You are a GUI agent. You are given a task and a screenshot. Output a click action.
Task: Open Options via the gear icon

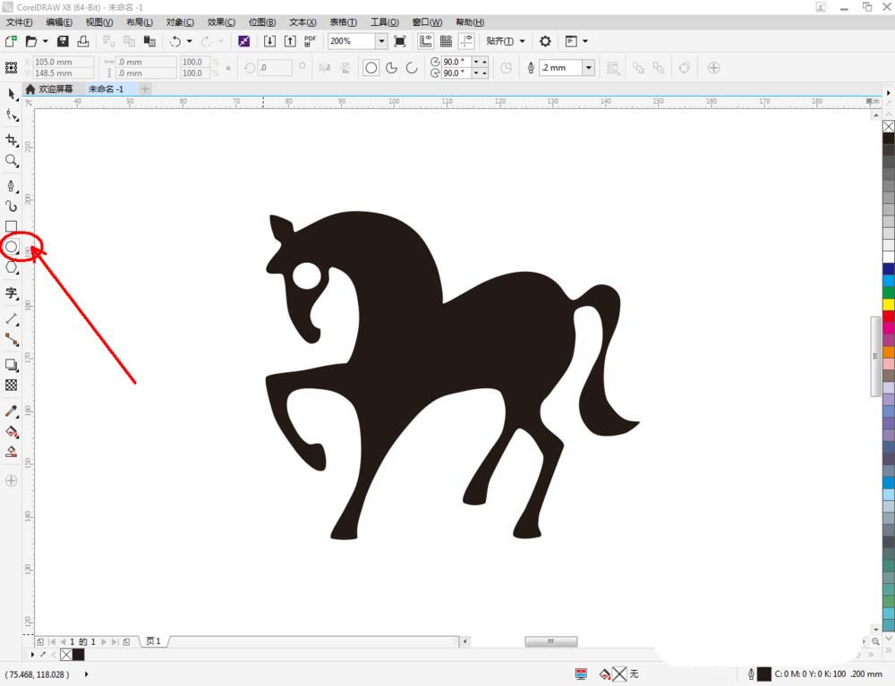(545, 41)
